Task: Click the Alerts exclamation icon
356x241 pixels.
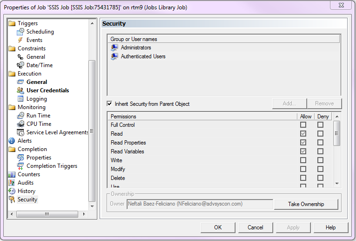Action: 12,141
